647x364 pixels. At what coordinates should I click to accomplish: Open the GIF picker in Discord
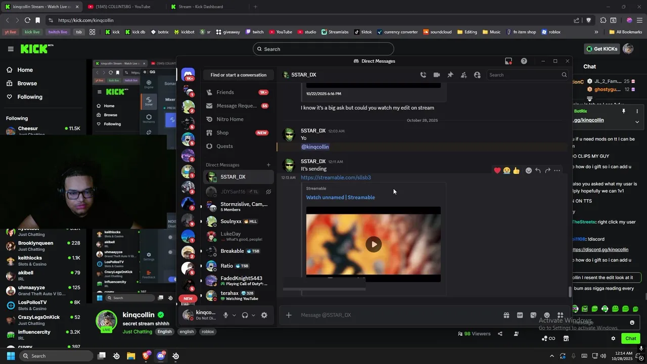pyautogui.click(x=520, y=315)
